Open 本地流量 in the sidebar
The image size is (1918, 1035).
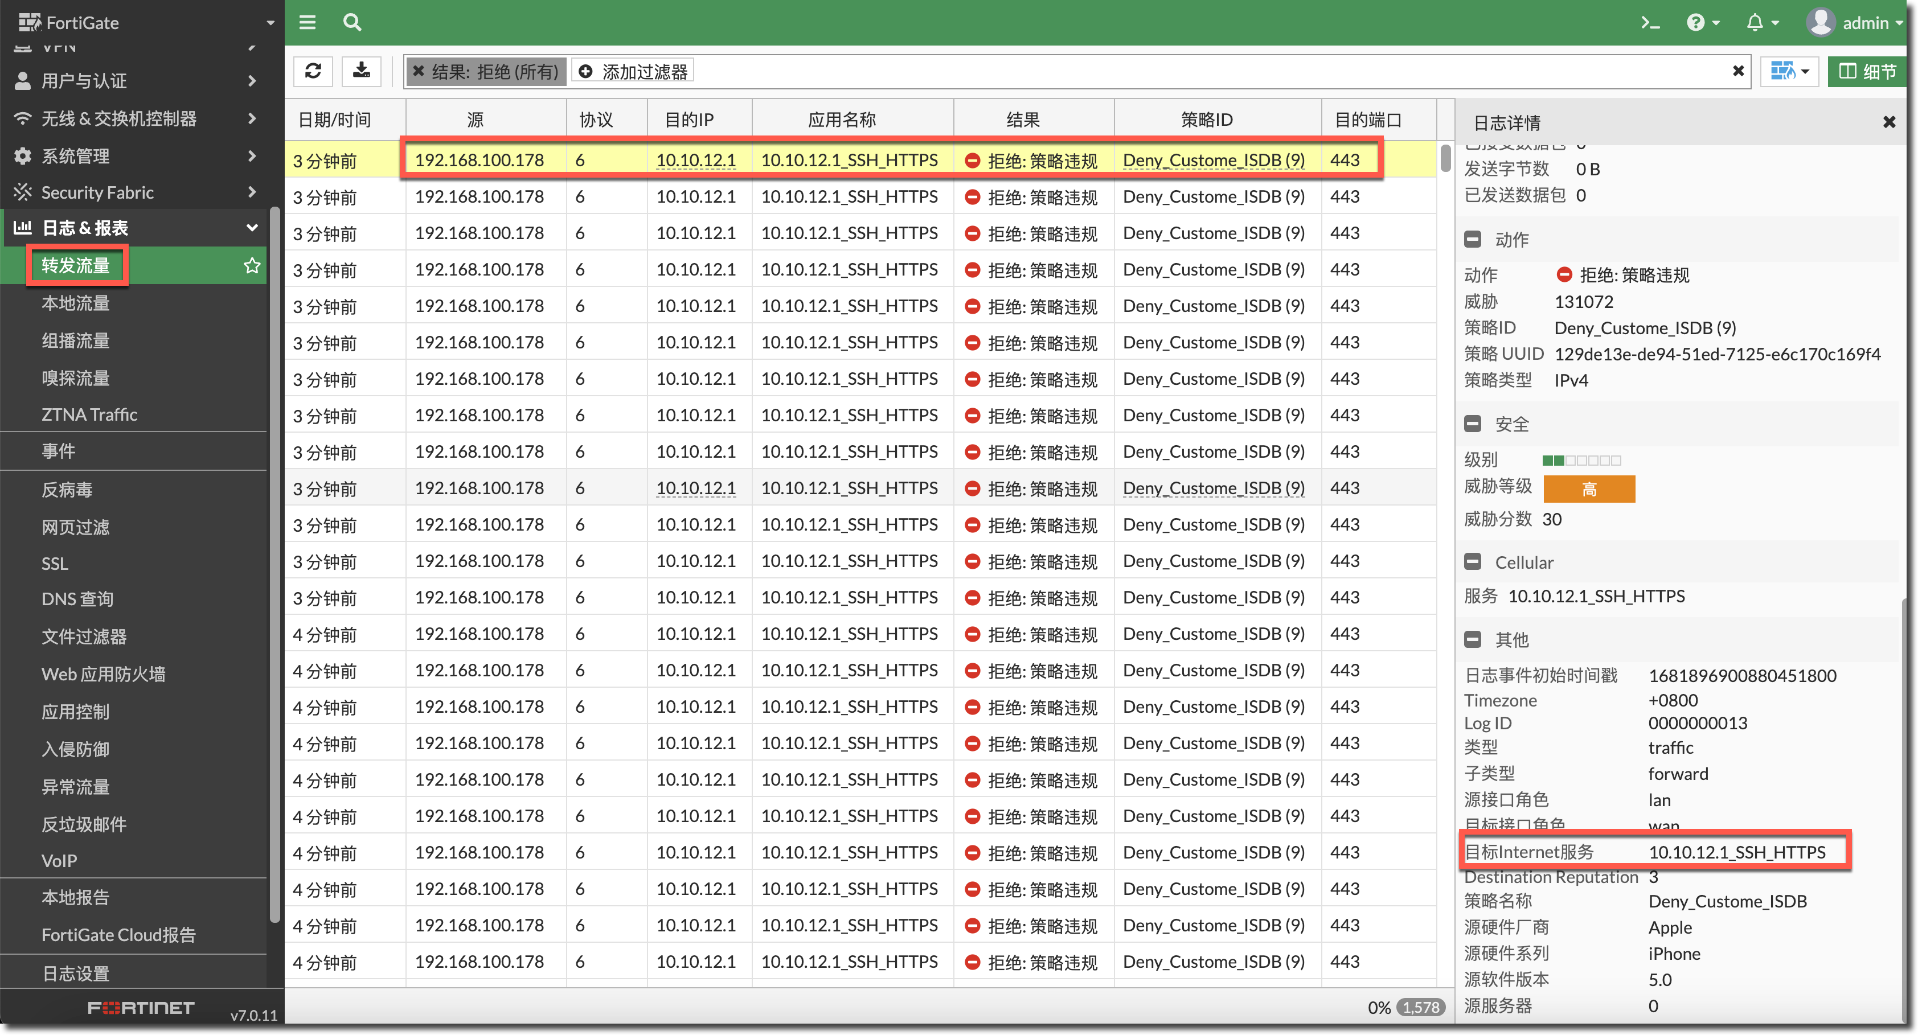[76, 303]
